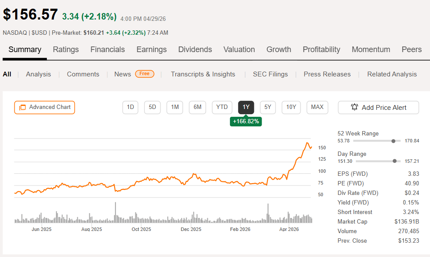Click the 52 Week Range slider marker
The image size is (430, 257).
tap(393, 141)
